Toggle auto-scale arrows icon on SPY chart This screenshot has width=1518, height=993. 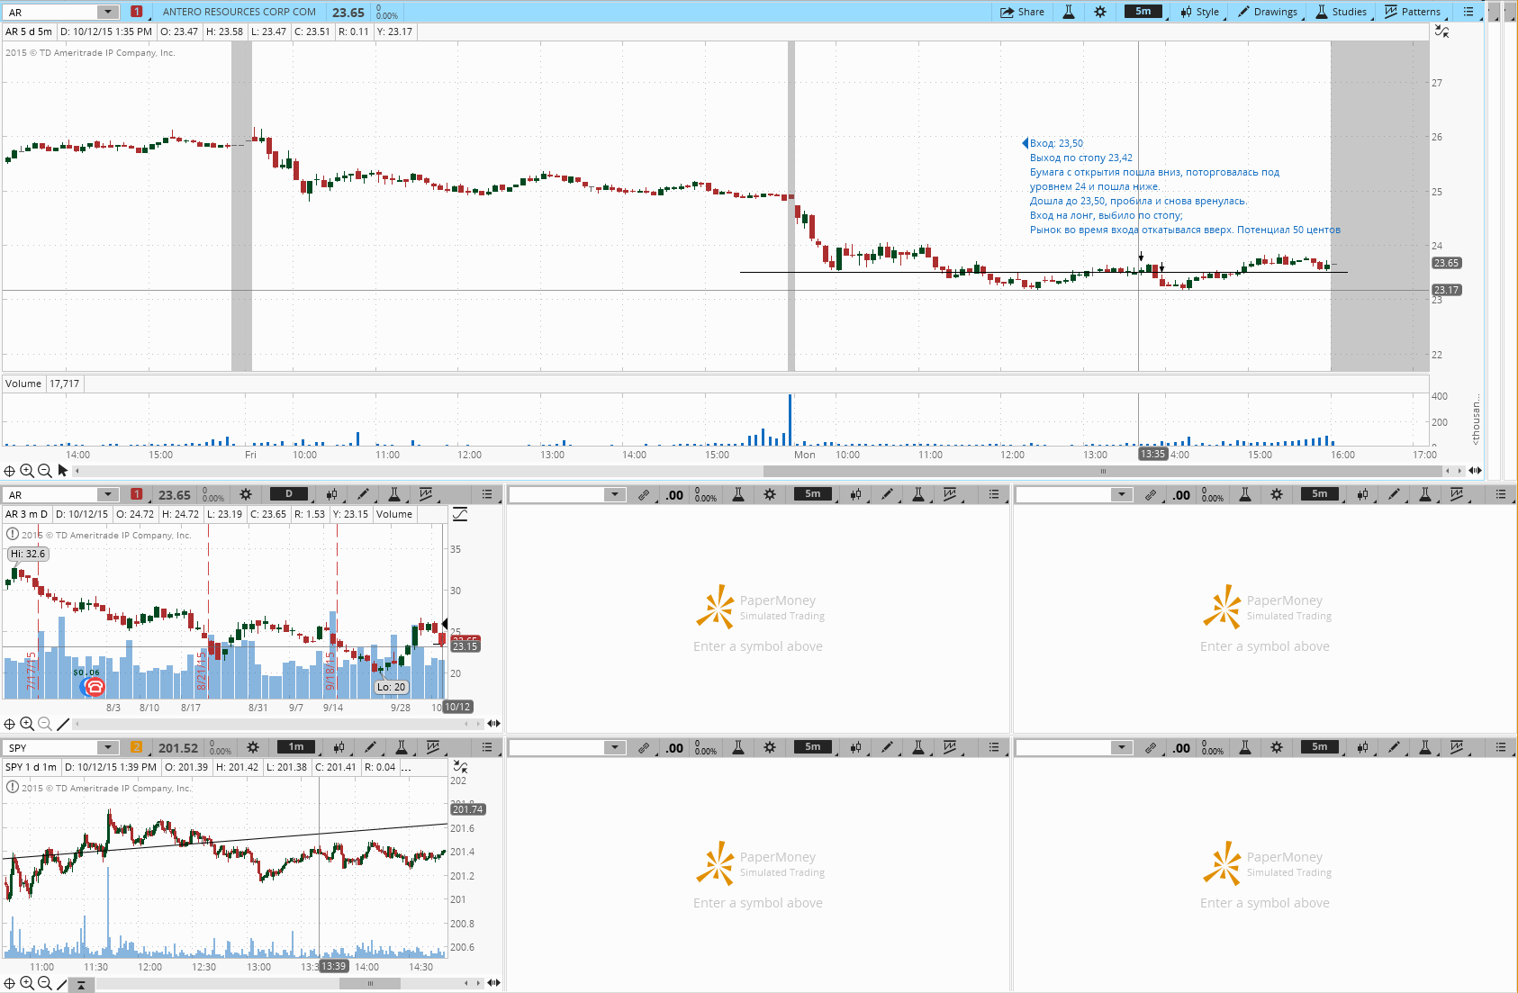(460, 767)
